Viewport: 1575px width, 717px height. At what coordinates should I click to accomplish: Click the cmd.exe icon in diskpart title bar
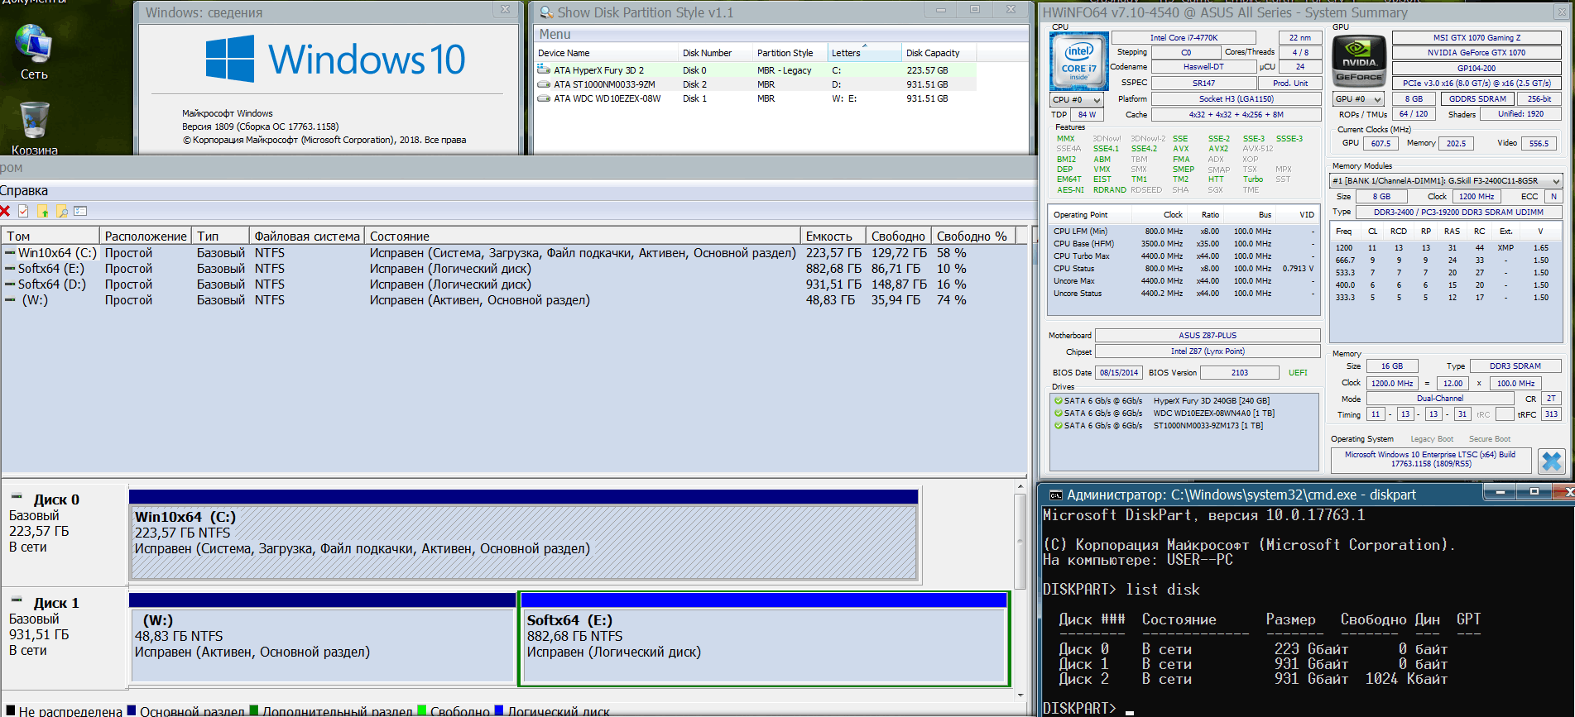(1055, 495)
